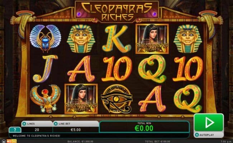The image size is (233, 143).
Task: Click the golden K symbol
Action: [116, 39]
